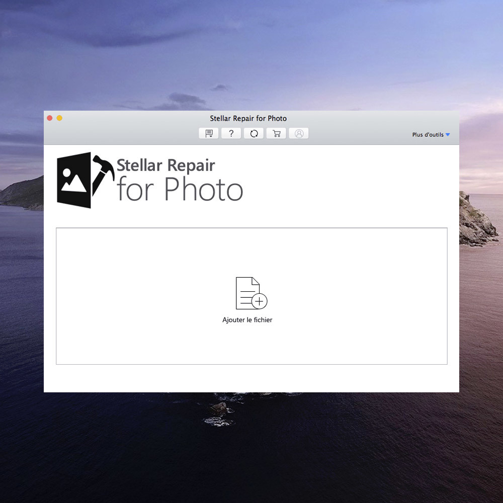Click the question mark help icon
503x503 pixels.
point(231,133)
